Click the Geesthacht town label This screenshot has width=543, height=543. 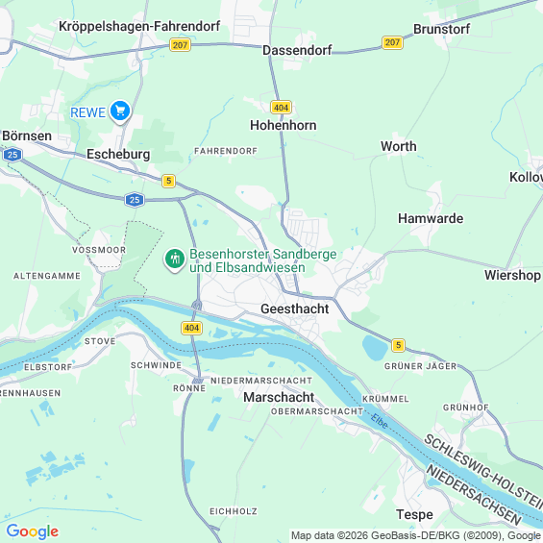point(295,309)
